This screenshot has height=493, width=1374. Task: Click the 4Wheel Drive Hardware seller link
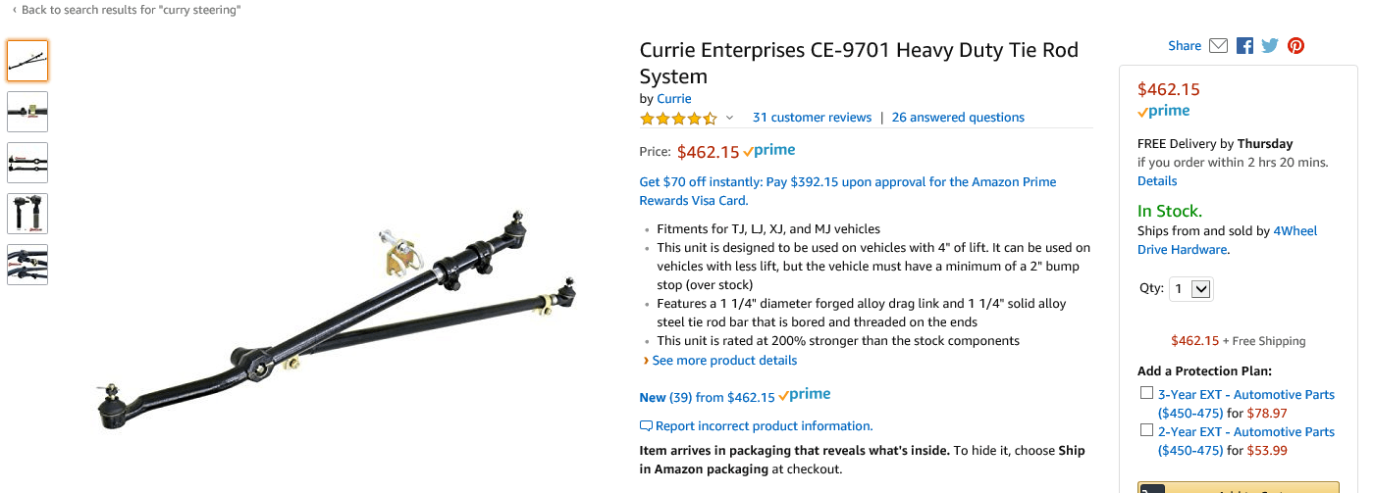[1227, 240]
